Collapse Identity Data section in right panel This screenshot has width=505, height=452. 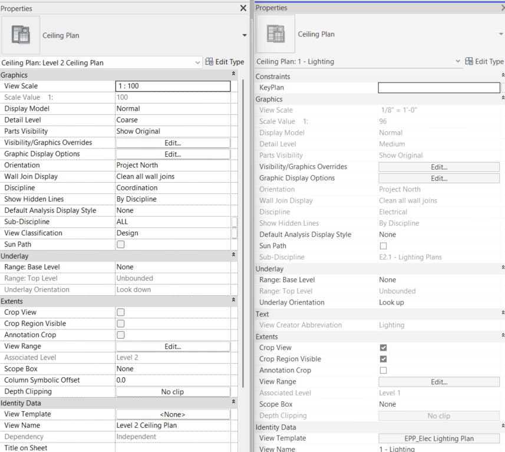[x=503, y=426]
